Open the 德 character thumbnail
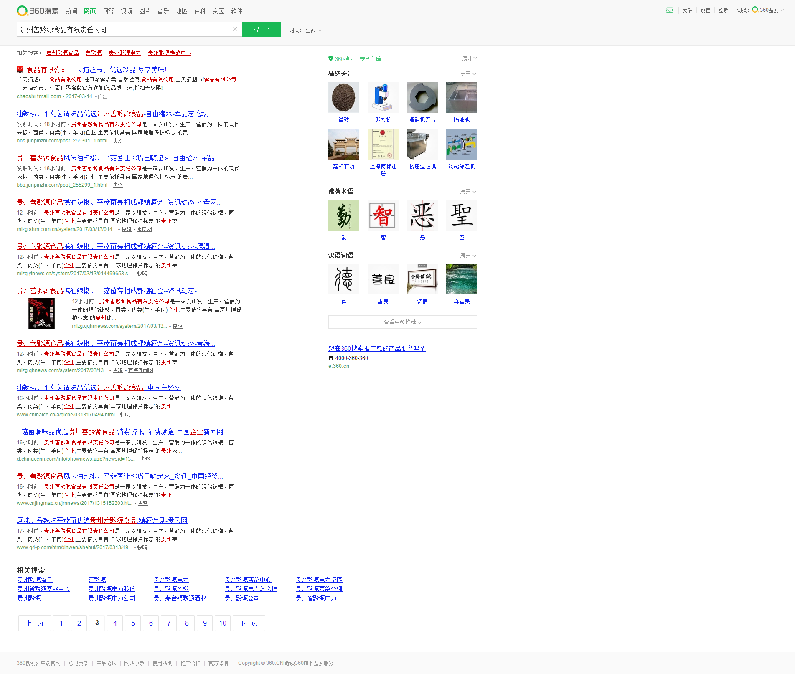 click(344, 279)
